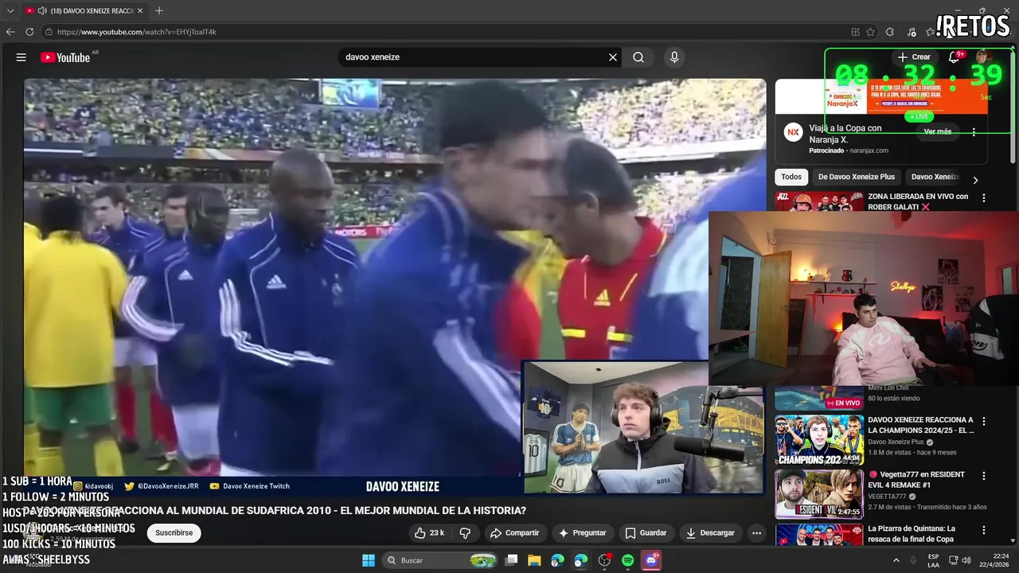1019x573 pixels.
Task: Open the tab list dropdown chevron
Action: 10,10
